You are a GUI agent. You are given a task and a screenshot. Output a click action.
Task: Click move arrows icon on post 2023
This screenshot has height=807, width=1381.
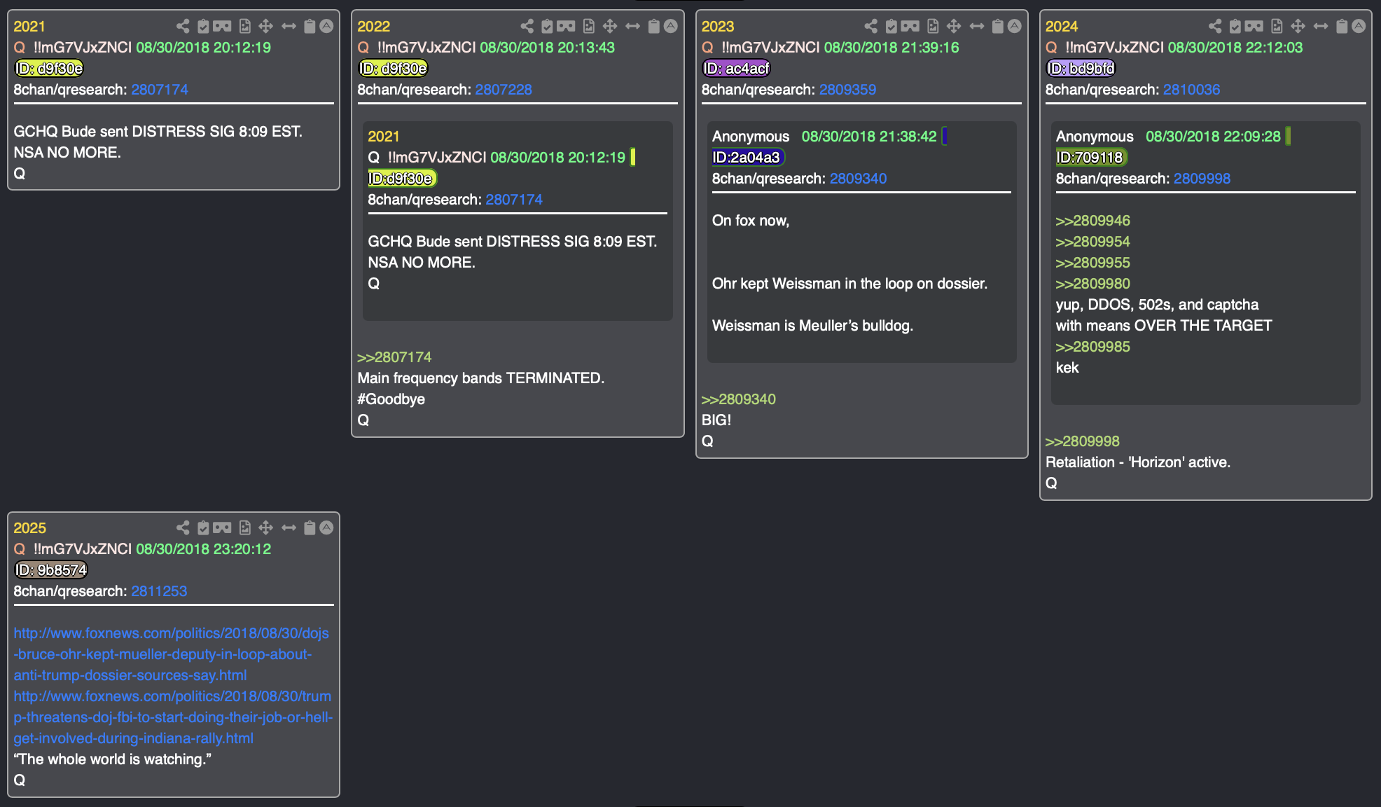(953, 26)
